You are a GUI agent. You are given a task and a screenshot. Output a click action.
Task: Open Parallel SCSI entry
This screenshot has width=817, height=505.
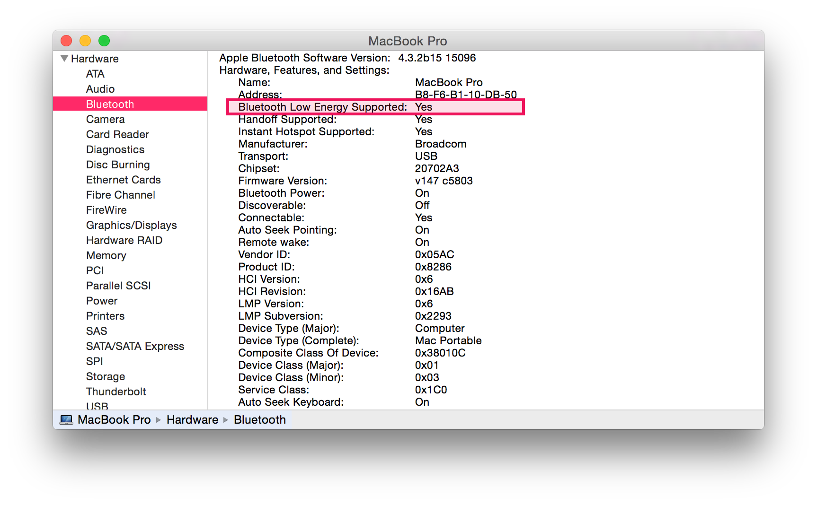tap(118, 286)
